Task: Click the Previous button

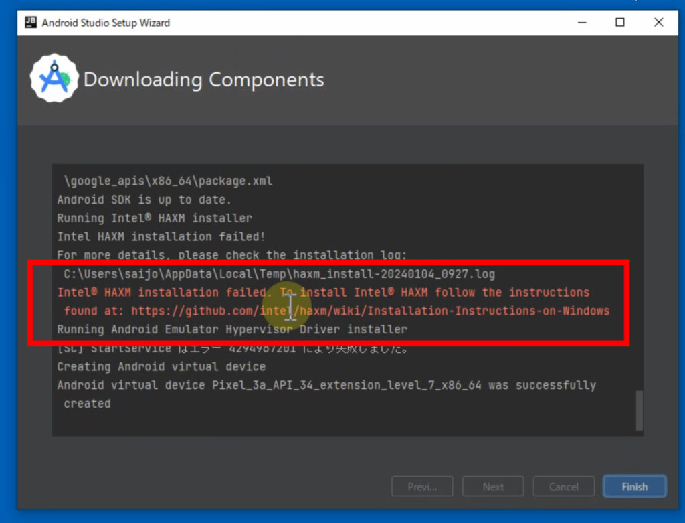Action: [422, 487]
